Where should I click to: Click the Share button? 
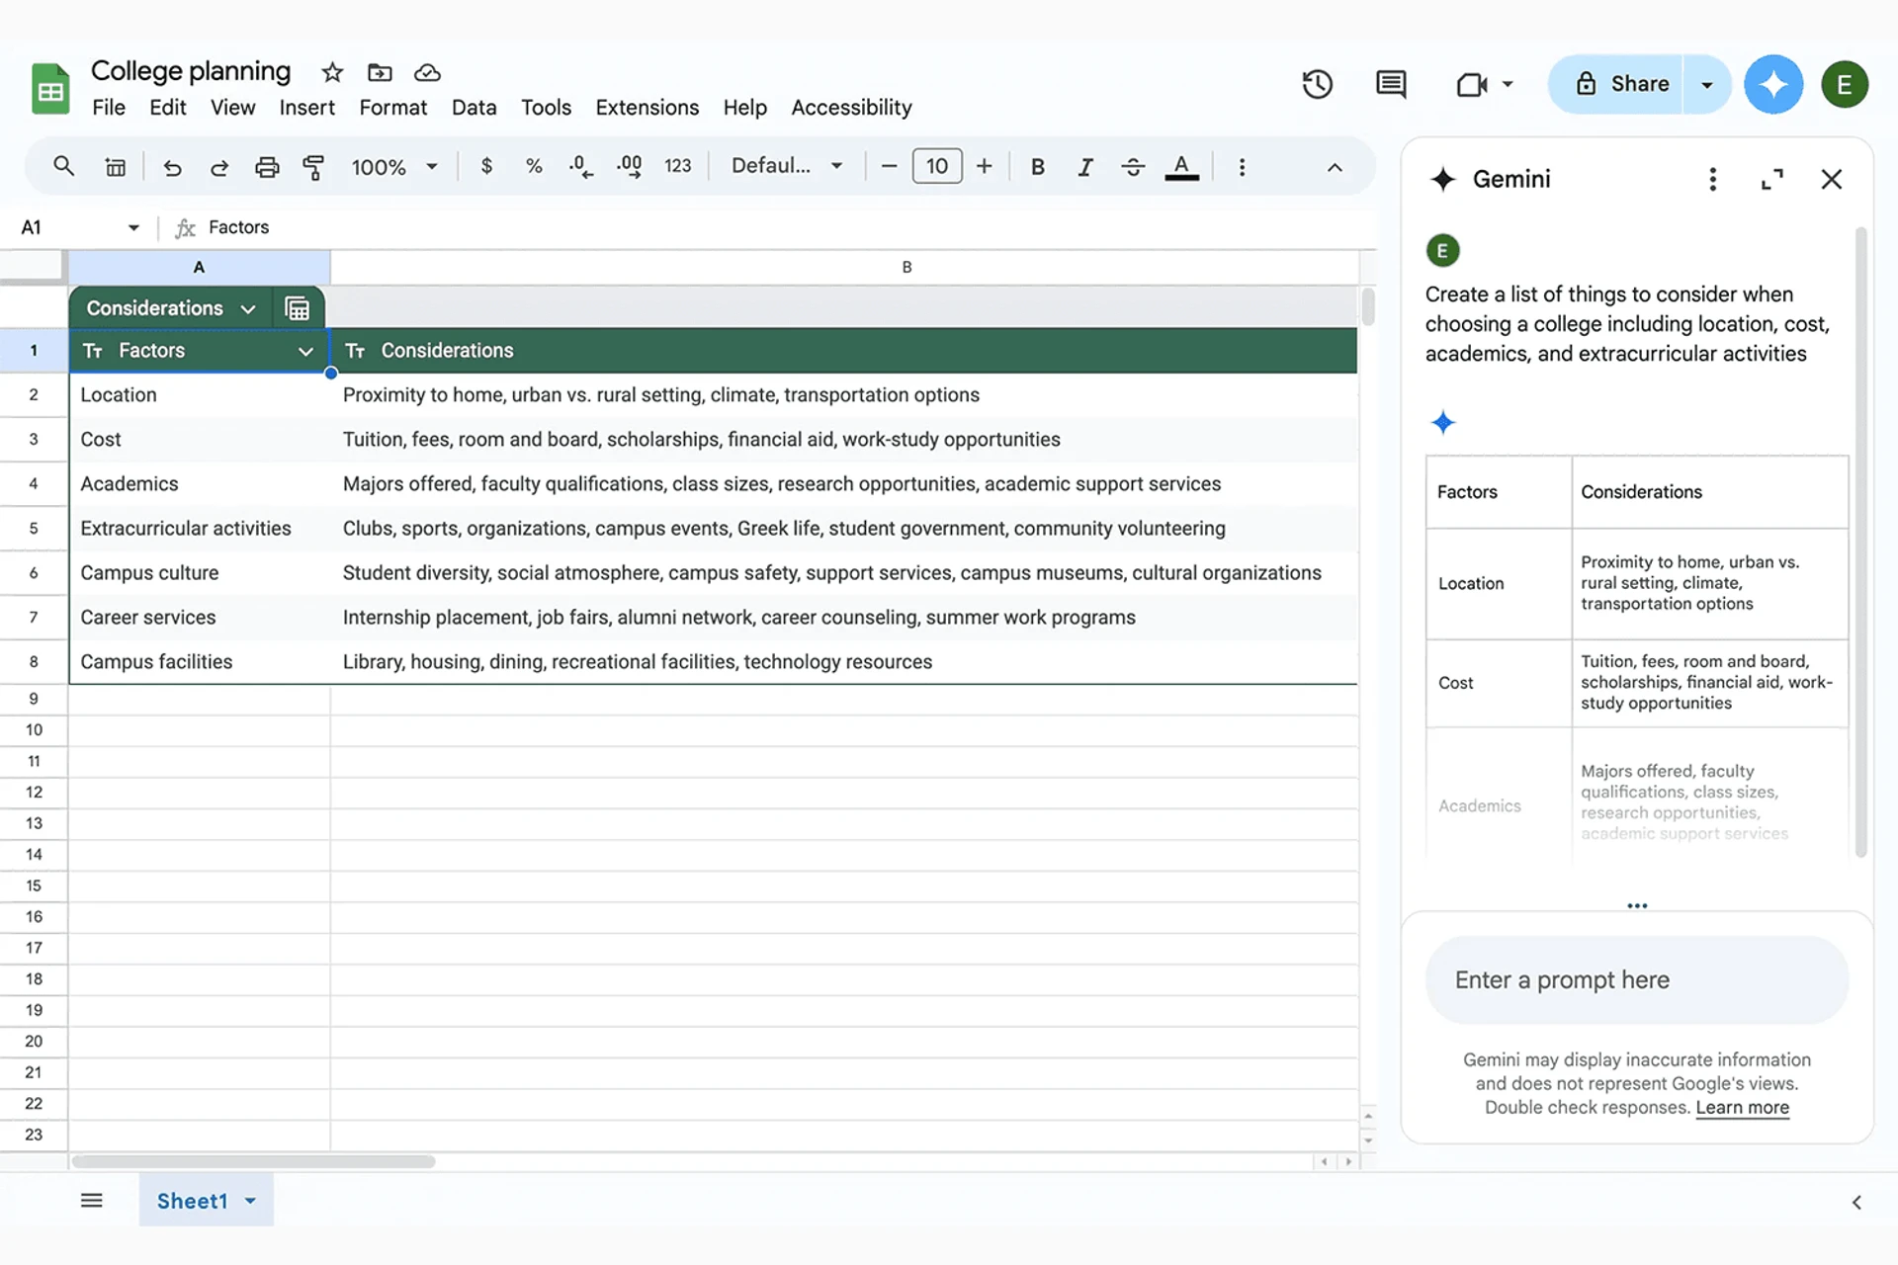click(x=1616, y=84)
